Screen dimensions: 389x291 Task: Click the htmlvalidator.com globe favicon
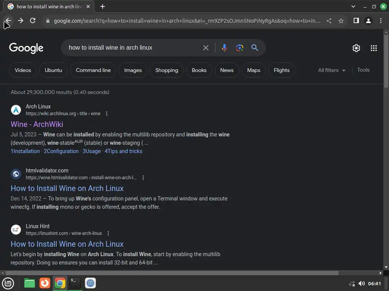click(x=16, y=174)
